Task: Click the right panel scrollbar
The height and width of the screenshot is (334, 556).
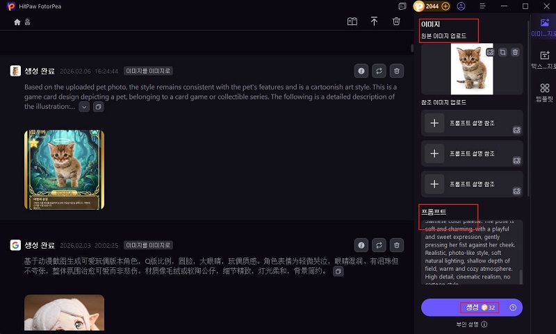Action: [x=528, y=108]
